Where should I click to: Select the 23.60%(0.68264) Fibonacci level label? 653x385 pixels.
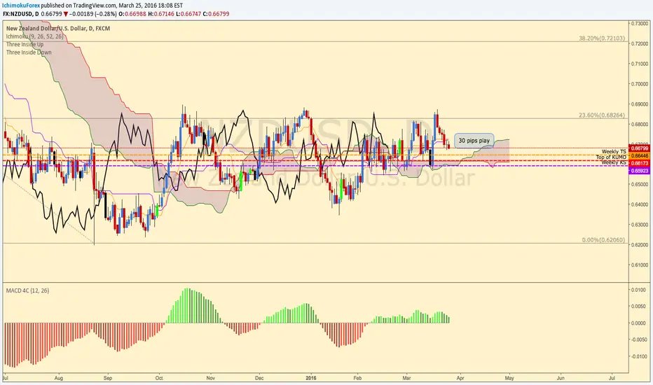[x=602, y=115]
